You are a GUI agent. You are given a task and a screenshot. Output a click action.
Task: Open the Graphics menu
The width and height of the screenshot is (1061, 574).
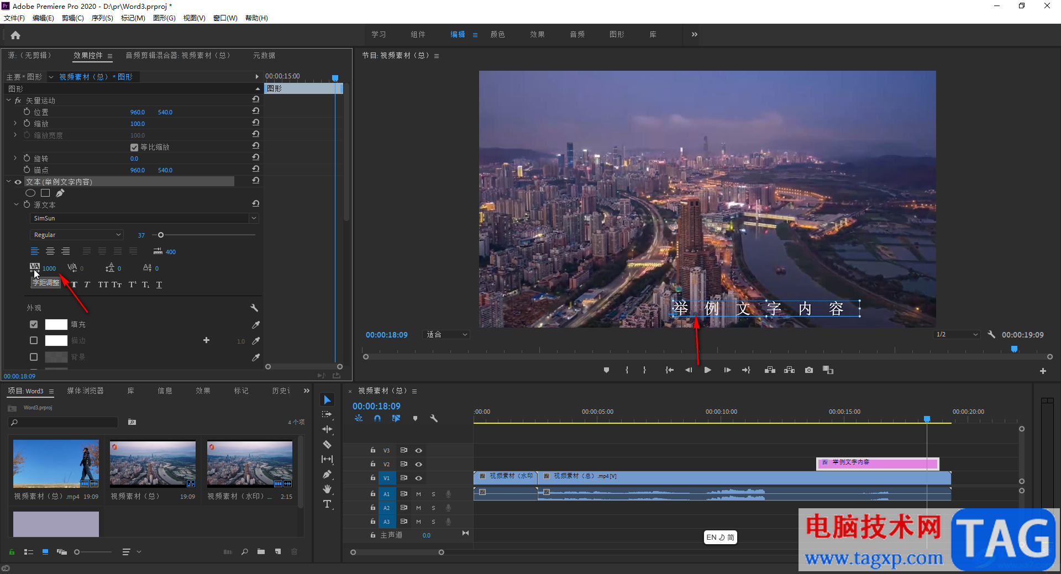coord(164,18)
